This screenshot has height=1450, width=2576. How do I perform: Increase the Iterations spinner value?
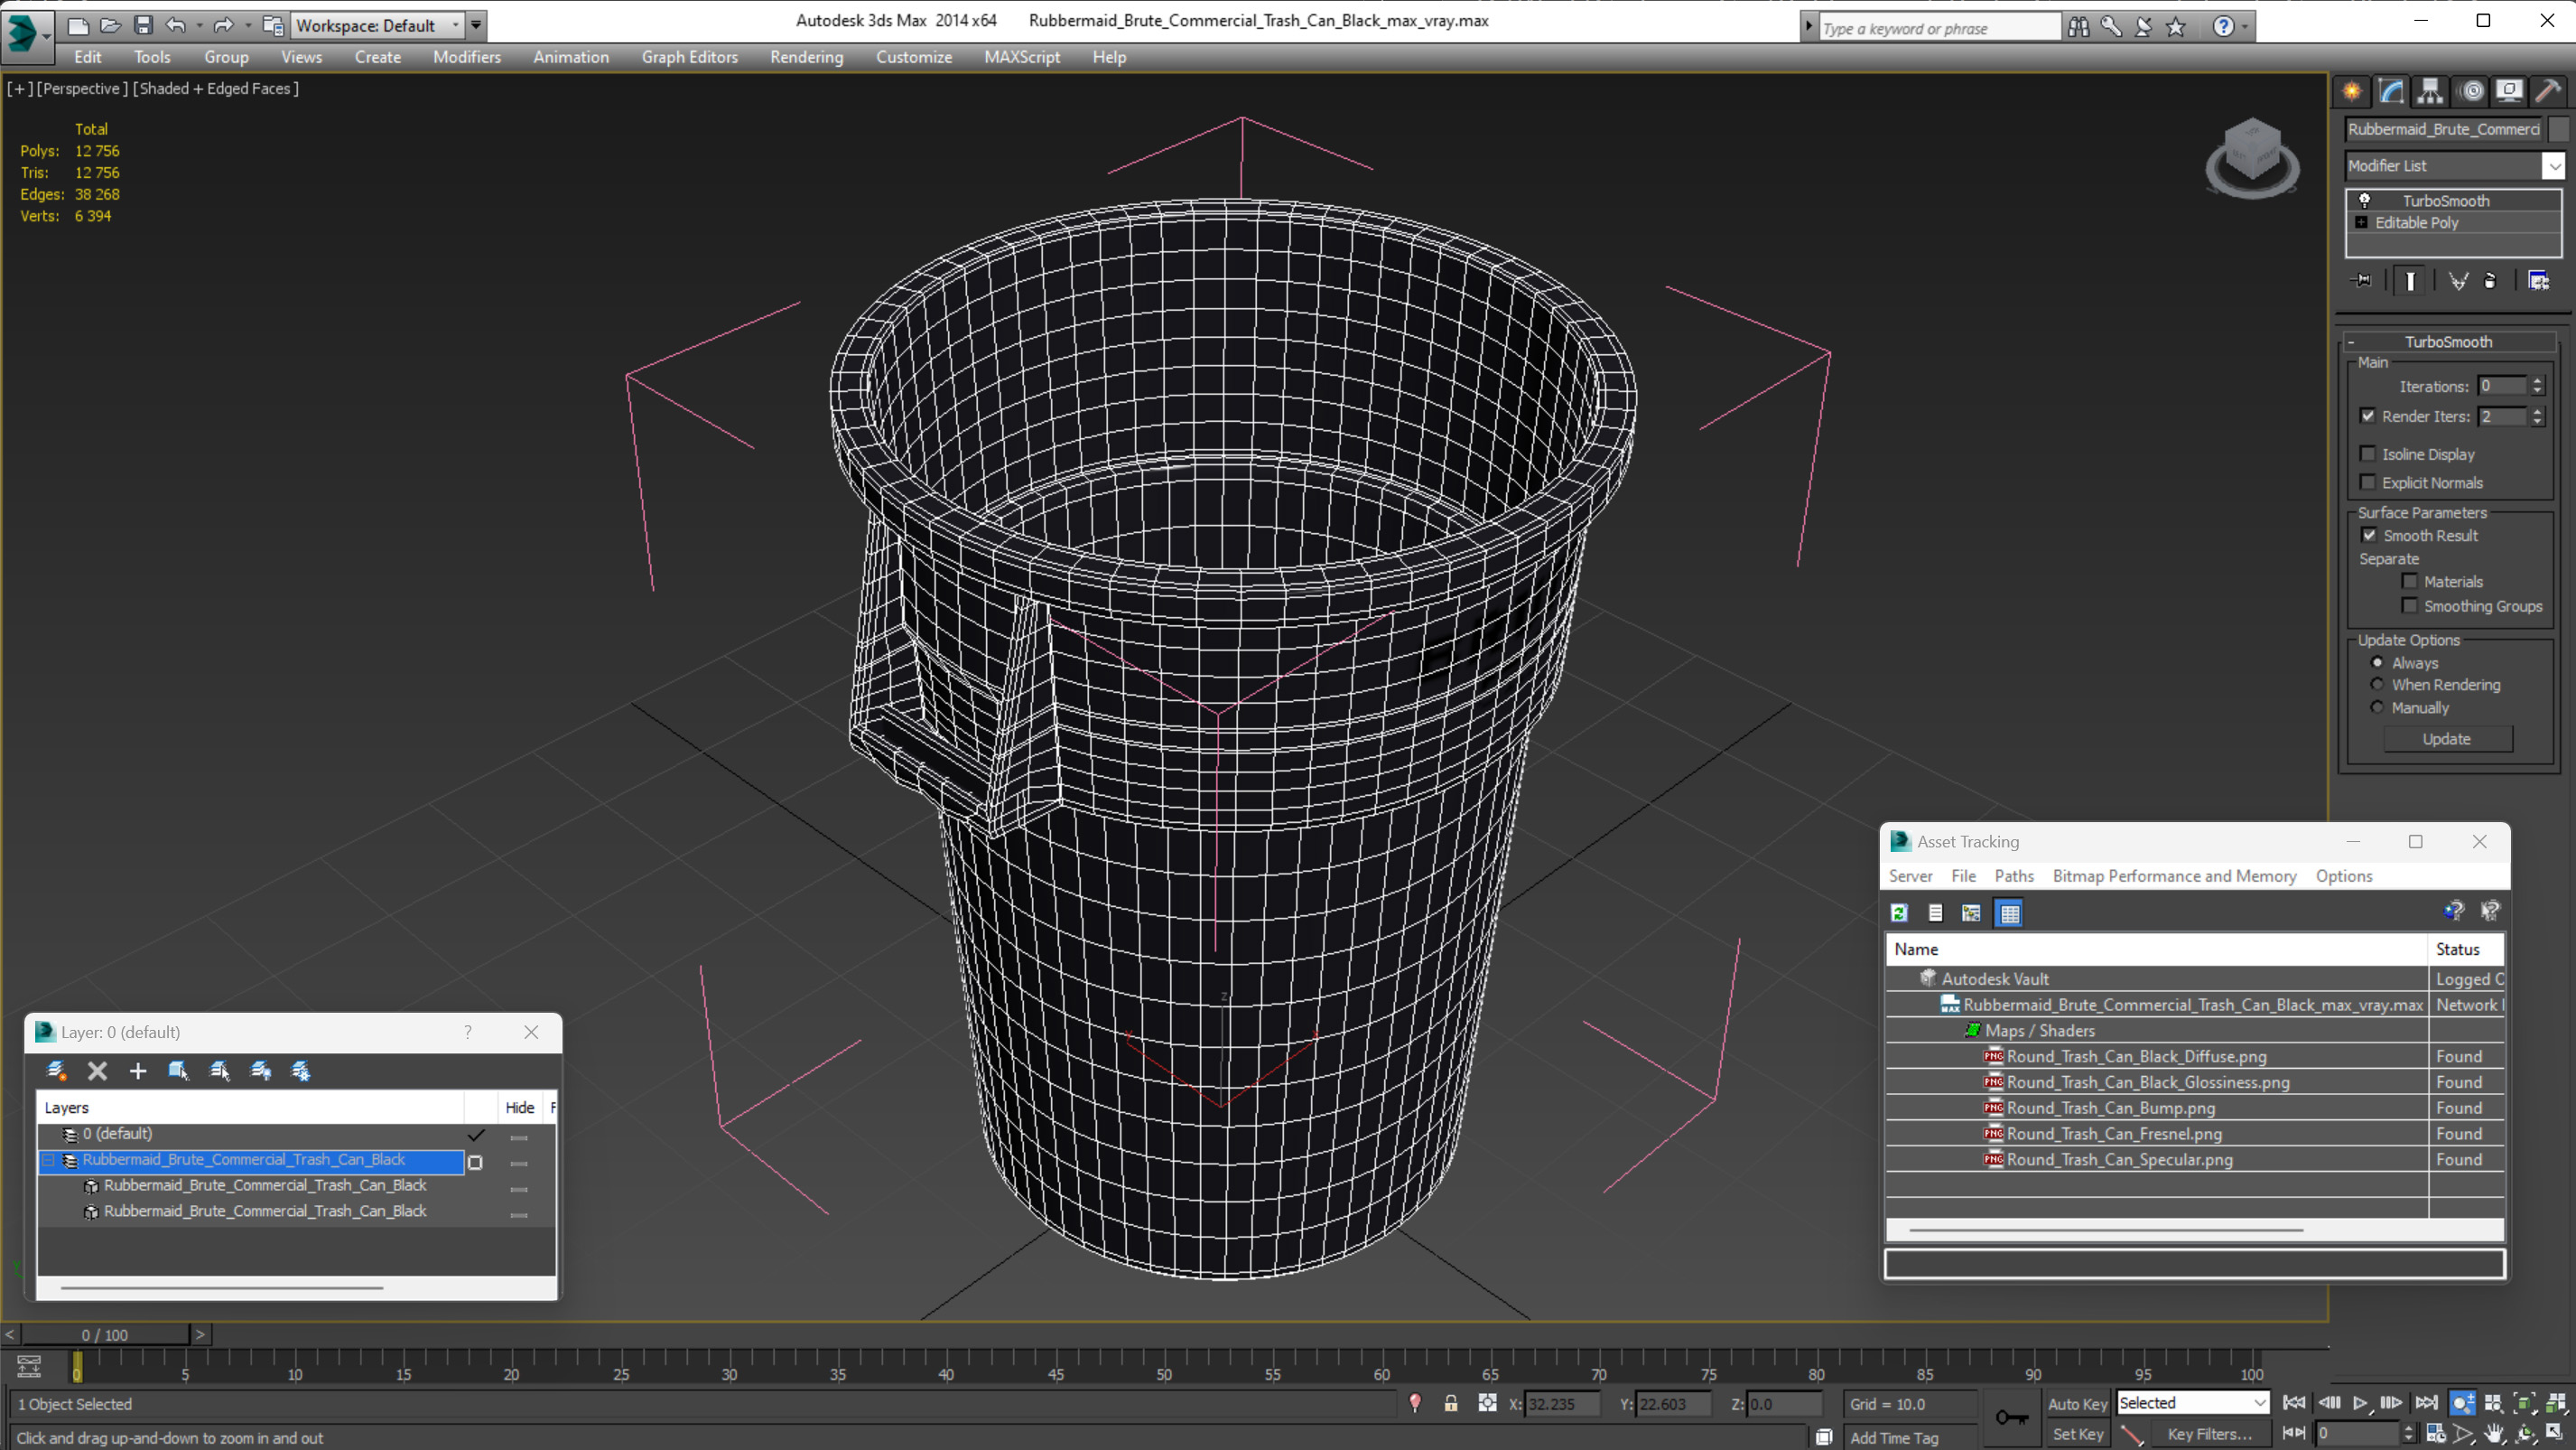coord(2537,381)
